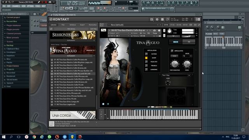Viewport: 249px width, 140px height.
Task: Switch to Kontakt Expert tab
Action: [82, 25]
